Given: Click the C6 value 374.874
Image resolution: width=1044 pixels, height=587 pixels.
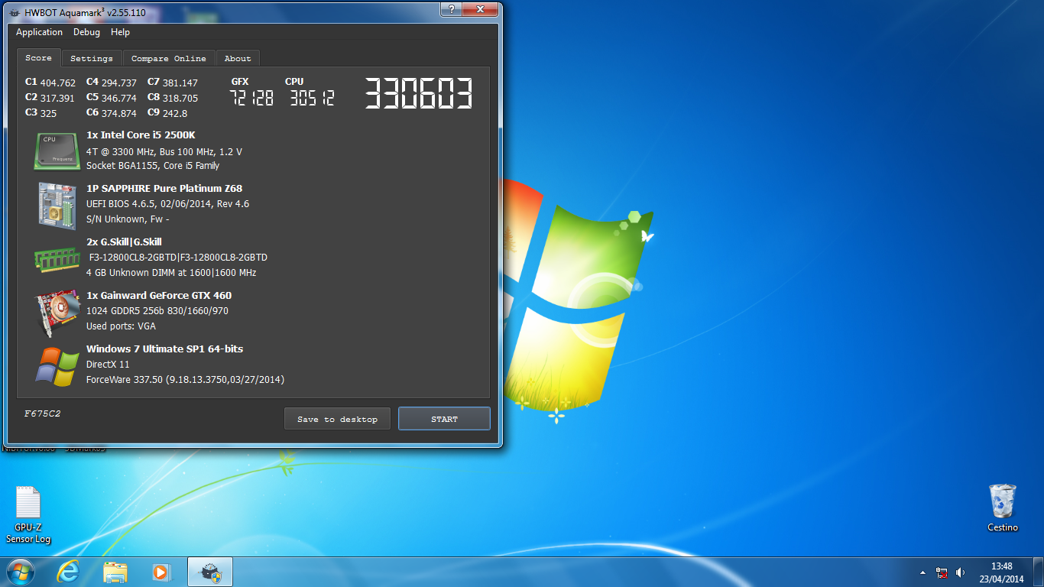Looking at the screenshot, I should point(118,113).
